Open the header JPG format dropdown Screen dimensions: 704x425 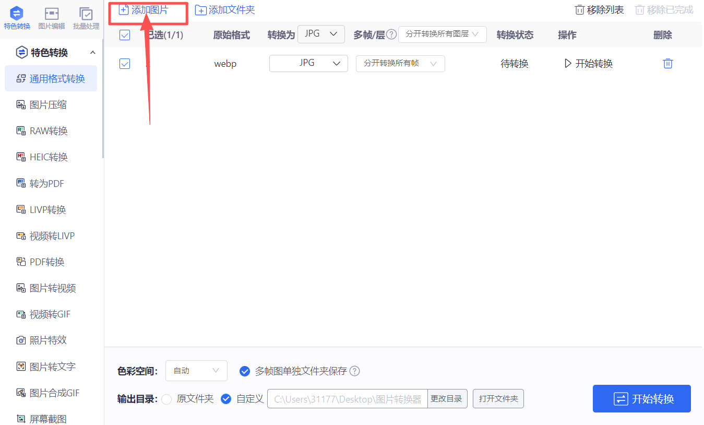click(x=320, y=33)
